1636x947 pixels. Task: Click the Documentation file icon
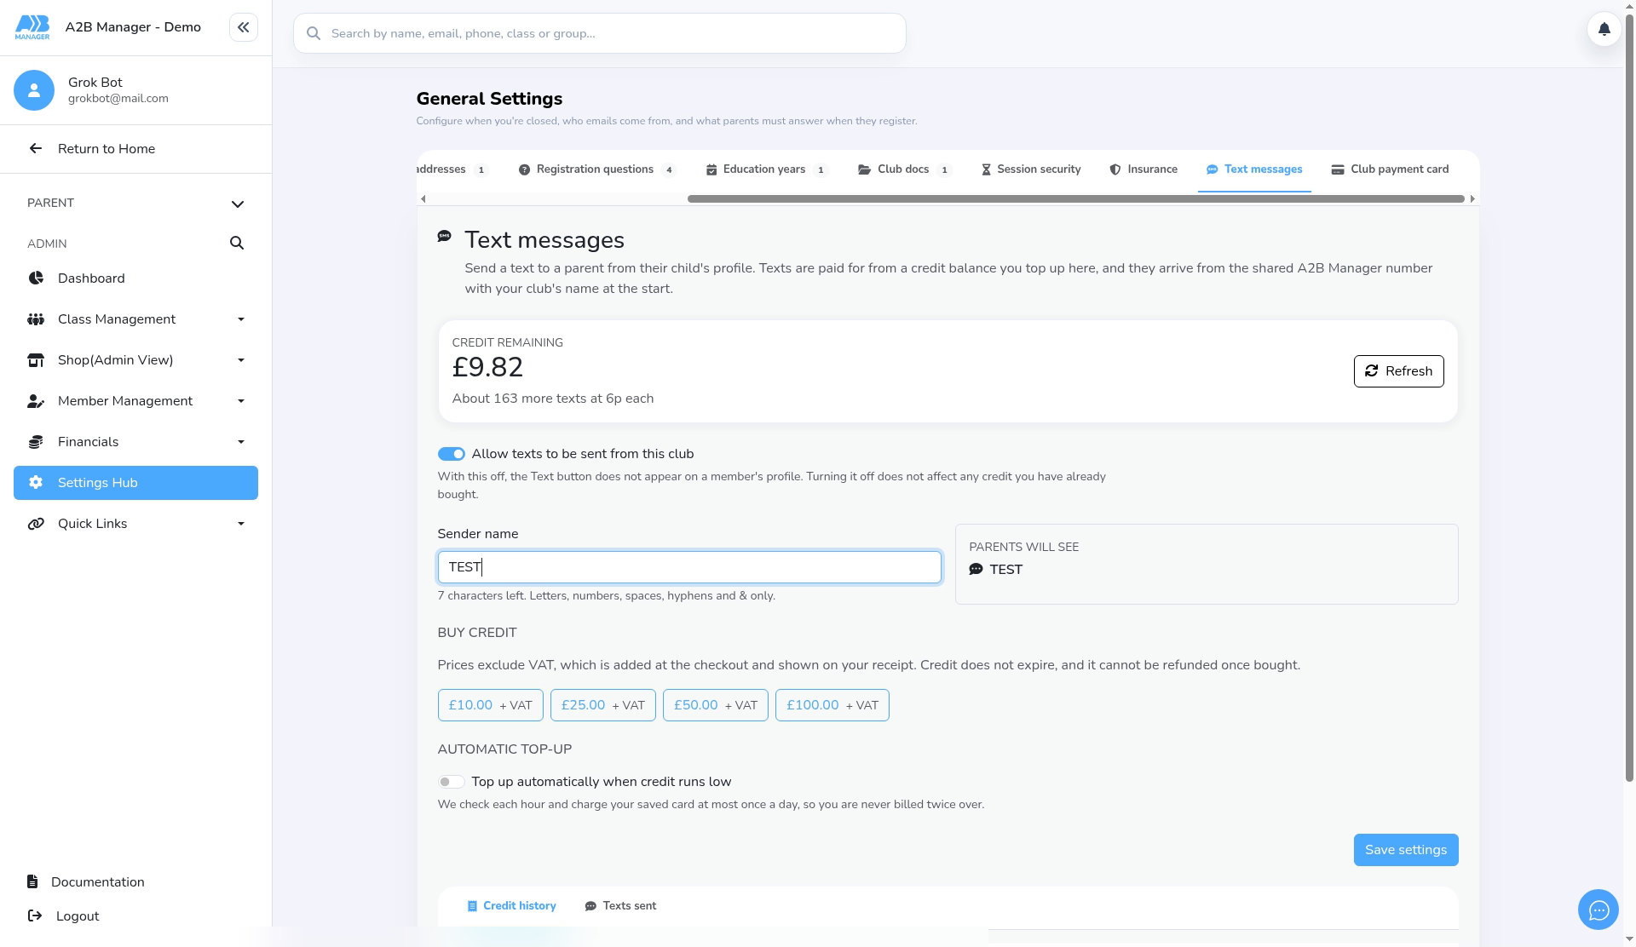[32, 881]
